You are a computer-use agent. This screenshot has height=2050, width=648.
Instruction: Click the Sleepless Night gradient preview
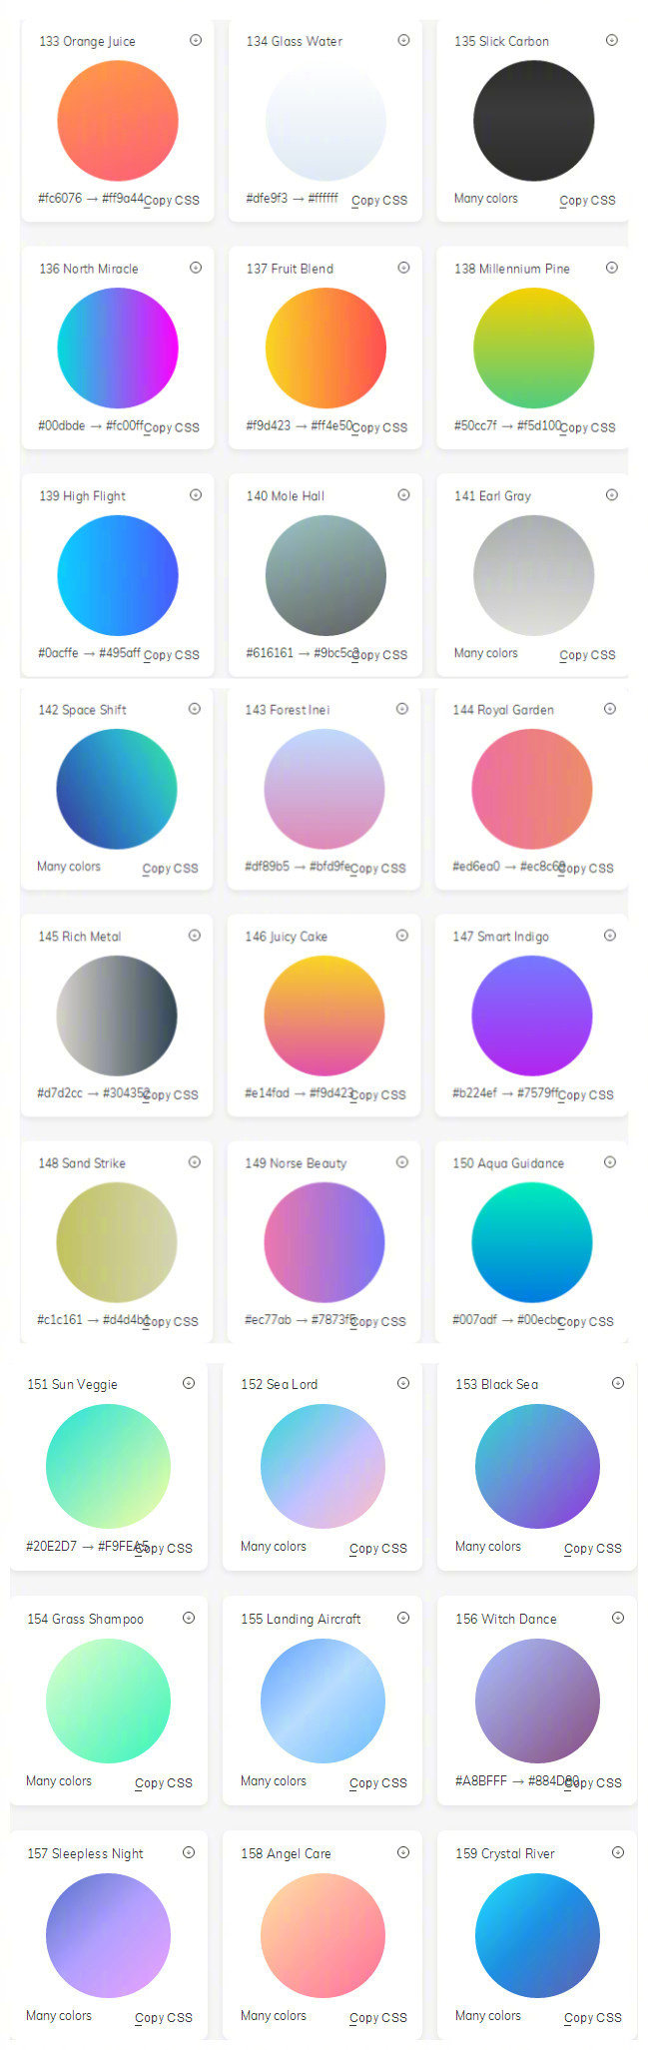click(x=108, y=1935)
